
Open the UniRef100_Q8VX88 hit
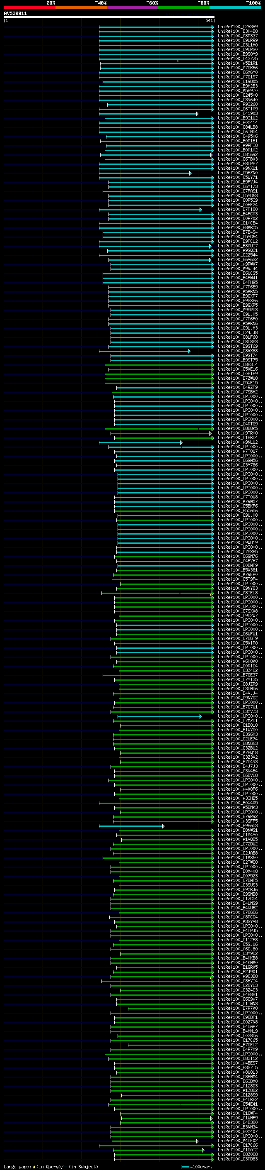[x=238, y=351]
